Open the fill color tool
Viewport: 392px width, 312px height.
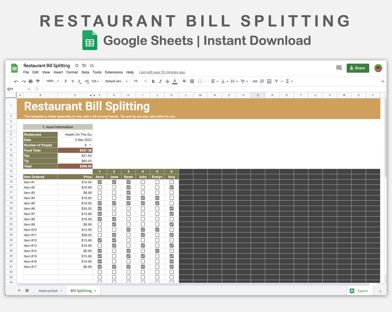[x=184, y=81]
